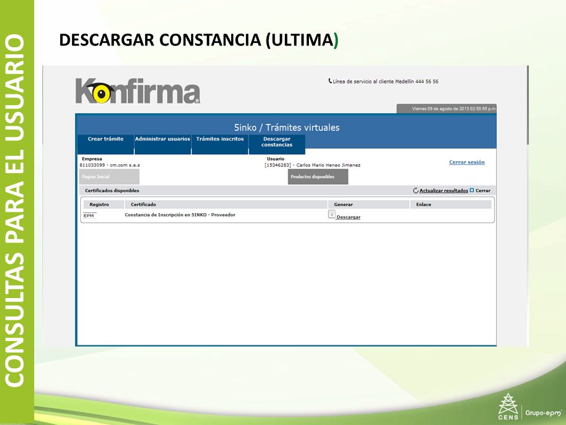Image resolution: width=566 pixels, height=425 pixels.
Task: Click the phone icon by service line
Action: (x=330, y=81)
